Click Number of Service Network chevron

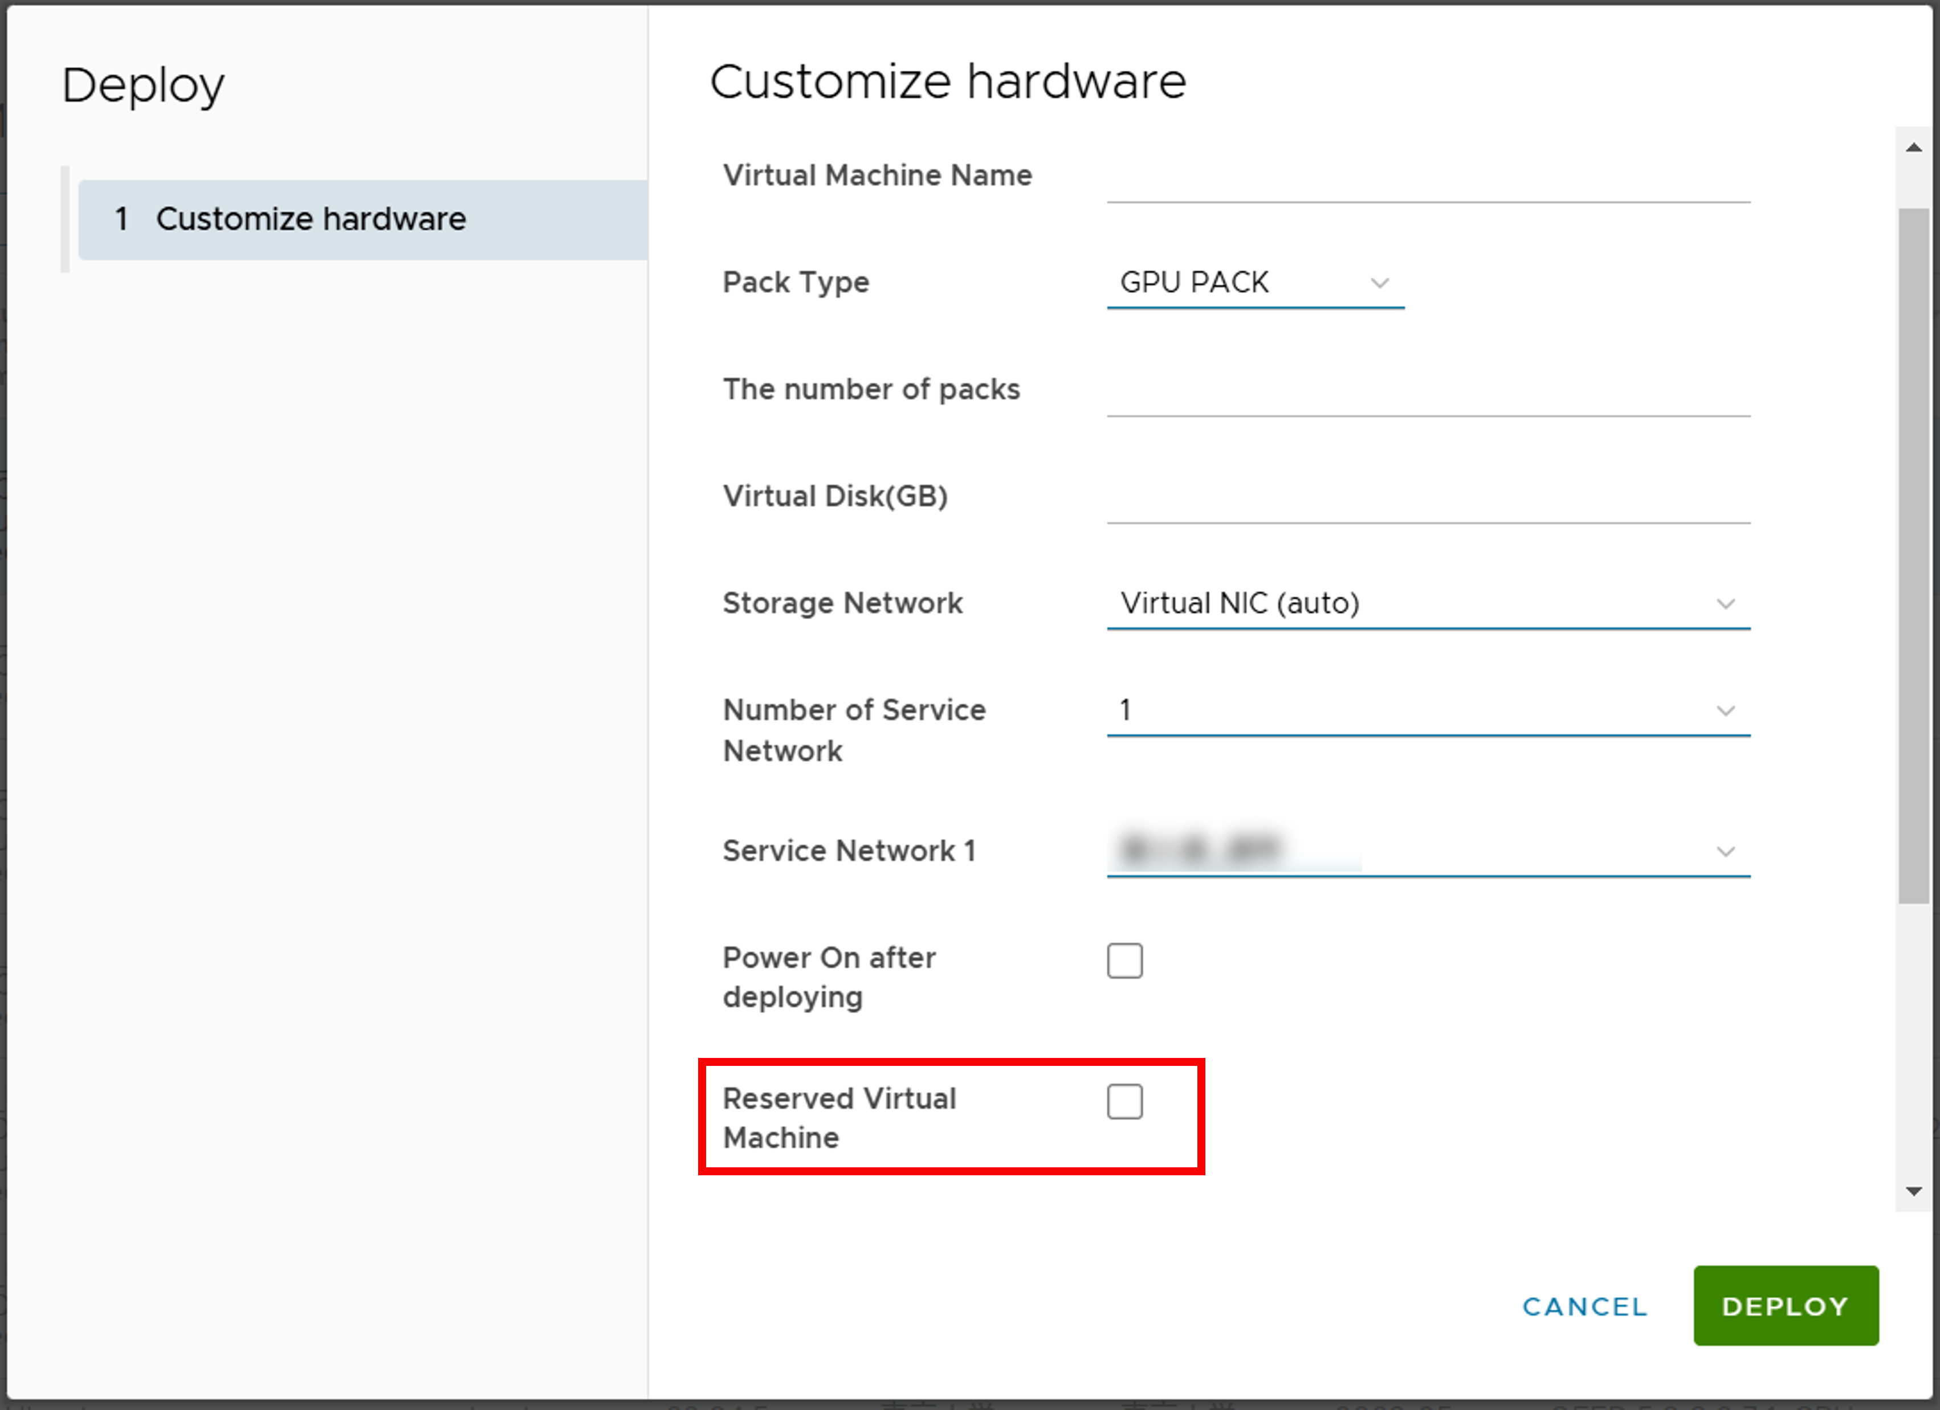(x=1725, y=710)
